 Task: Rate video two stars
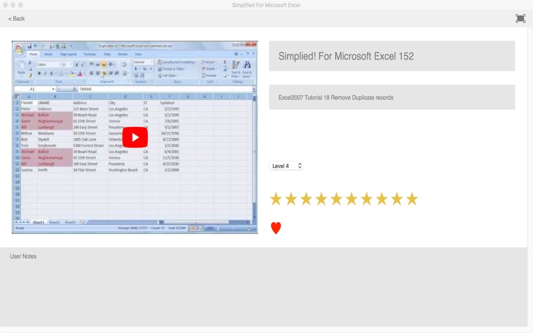click(291, 199)
